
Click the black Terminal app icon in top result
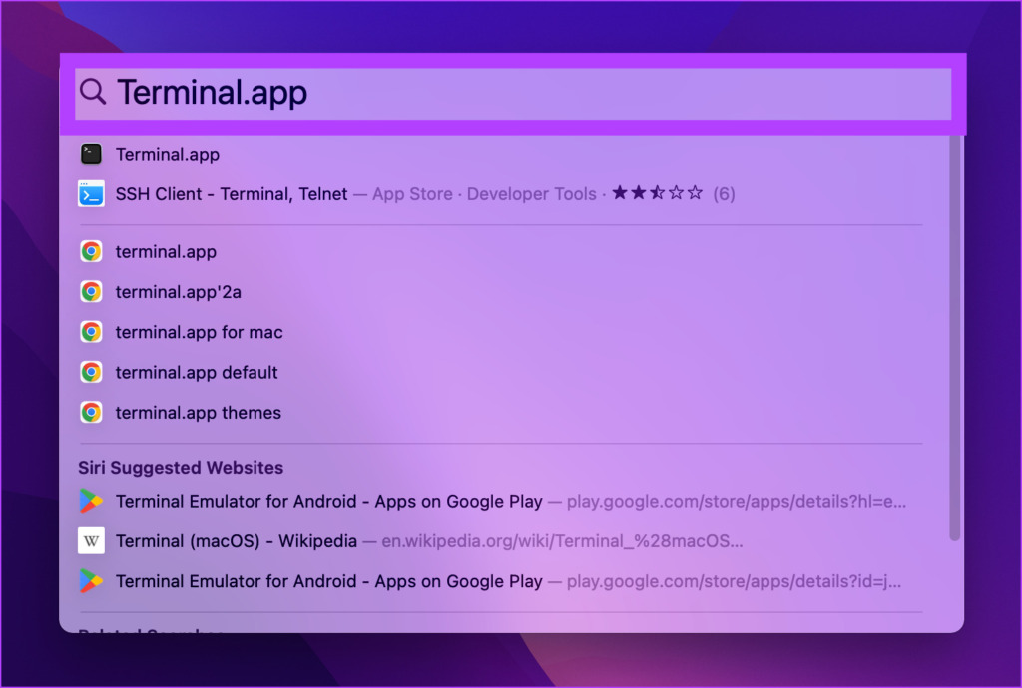91,154
